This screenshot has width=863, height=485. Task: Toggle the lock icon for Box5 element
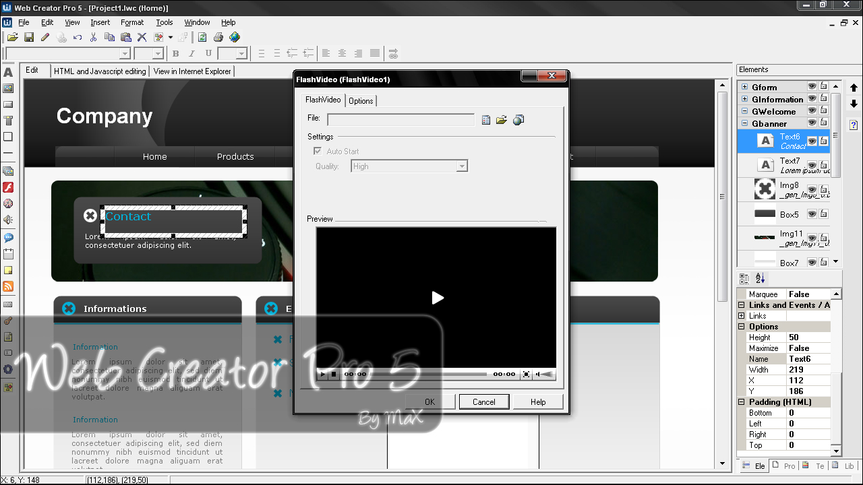click(x=824, y=214)
